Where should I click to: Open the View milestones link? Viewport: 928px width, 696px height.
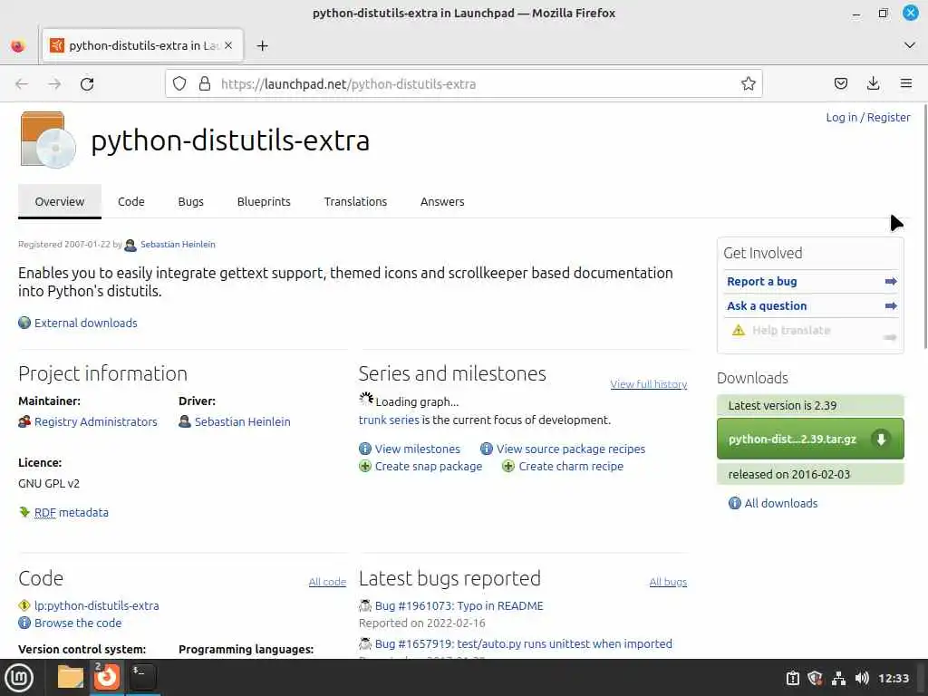click(x=417, y=449)
